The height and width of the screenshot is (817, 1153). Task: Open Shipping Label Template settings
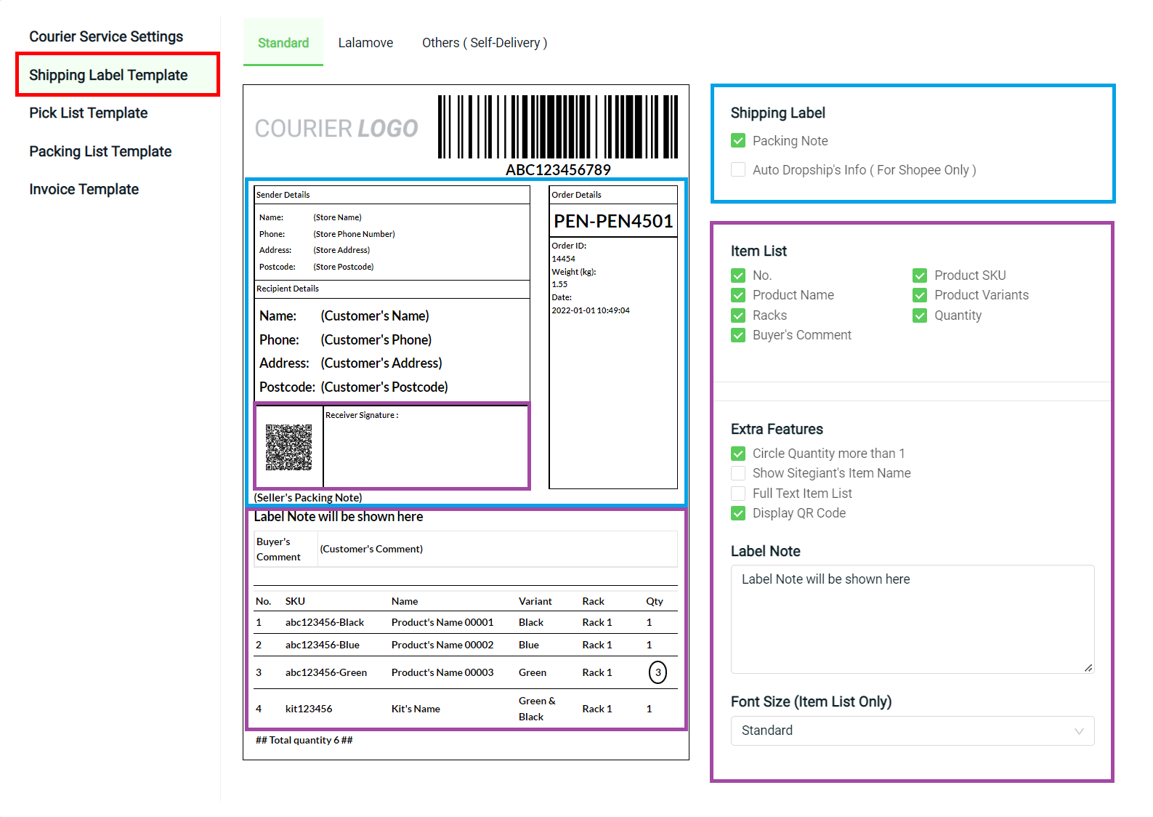point(108,75)
